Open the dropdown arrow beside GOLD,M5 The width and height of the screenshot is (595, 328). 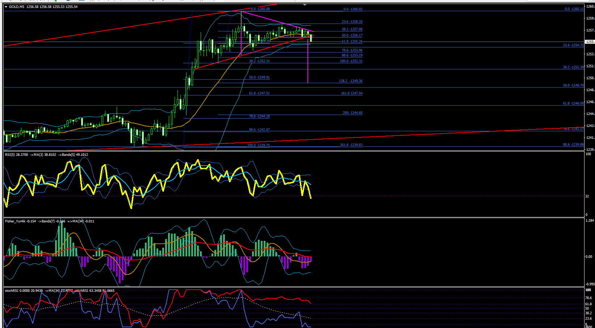click(x=6, y=7)
